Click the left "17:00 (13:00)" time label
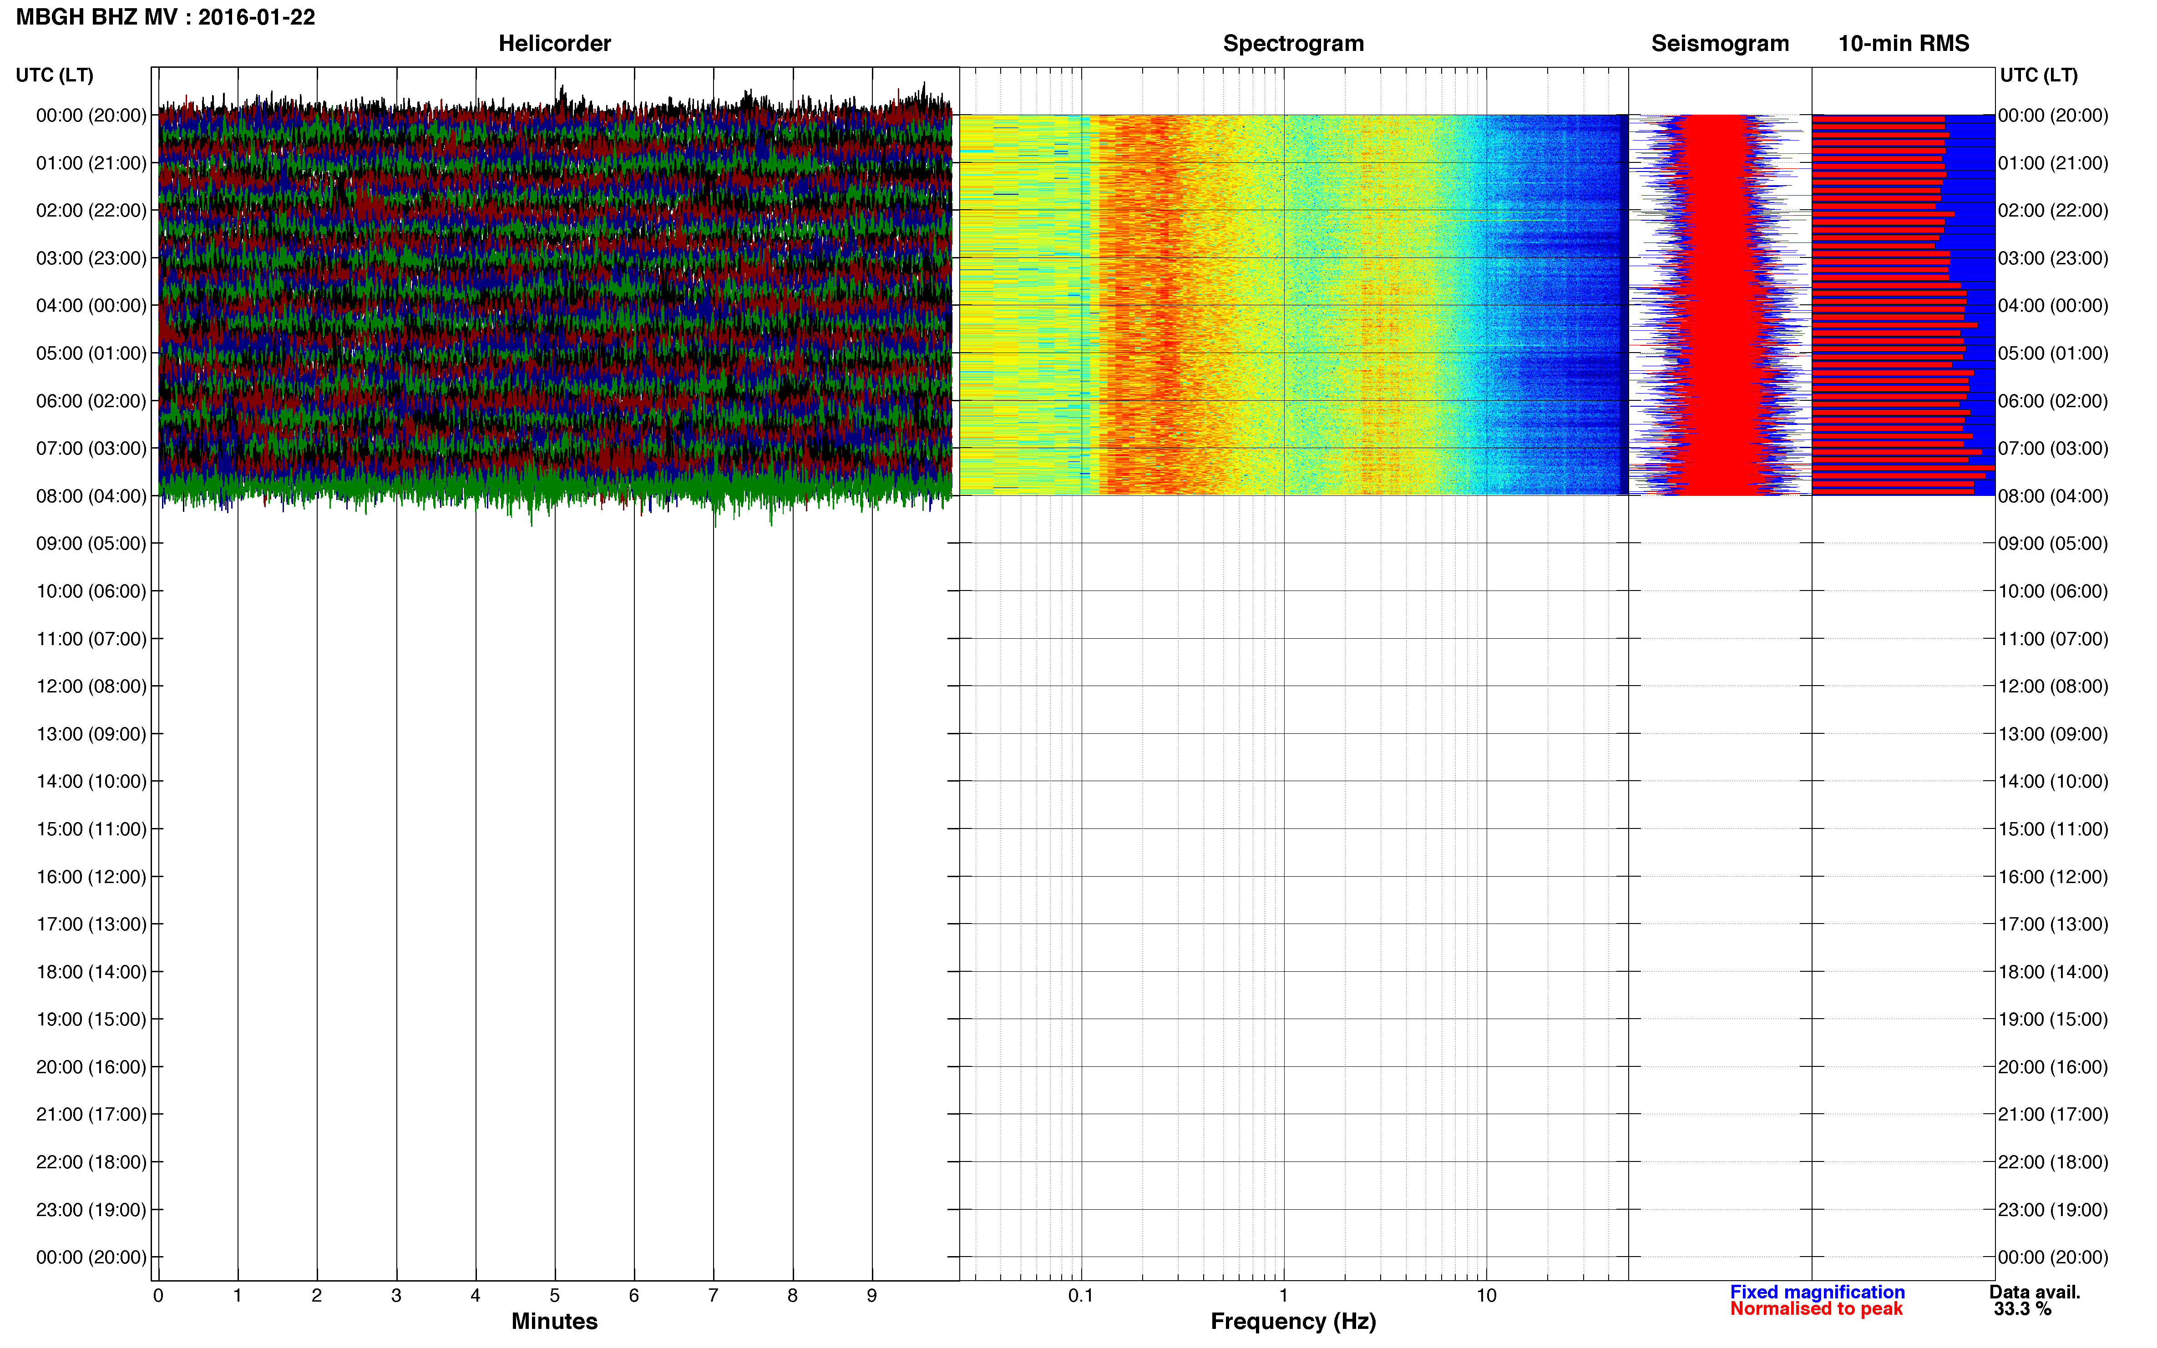The width and height of the screenshot is (2157, 1348). tap(91, 924)
